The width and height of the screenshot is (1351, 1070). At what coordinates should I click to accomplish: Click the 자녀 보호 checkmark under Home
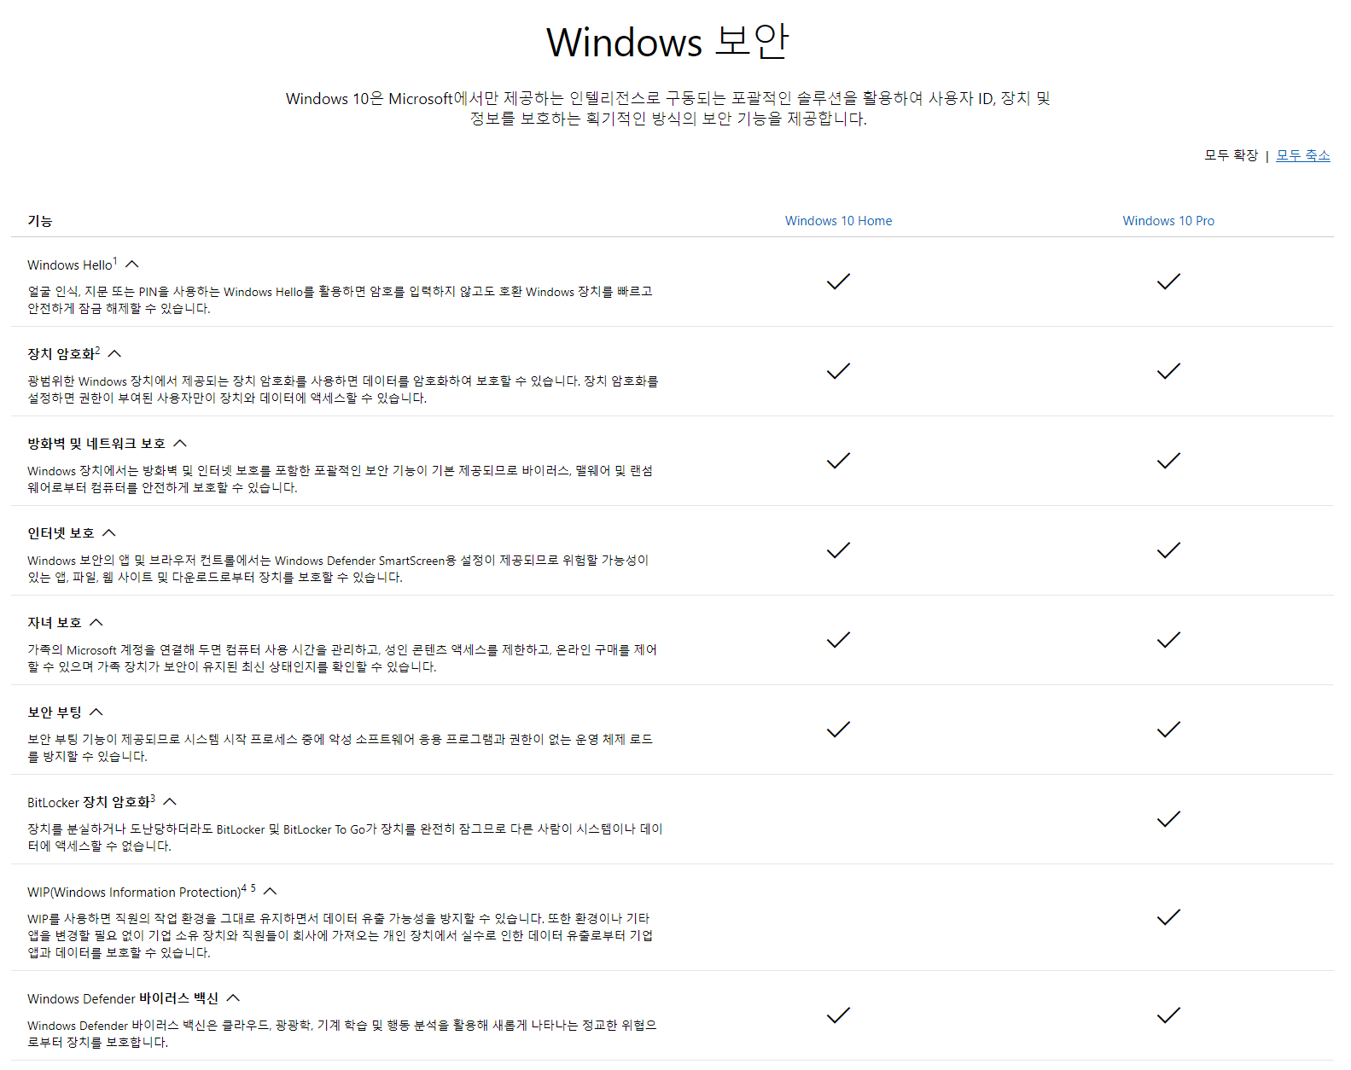pos(839,640)
